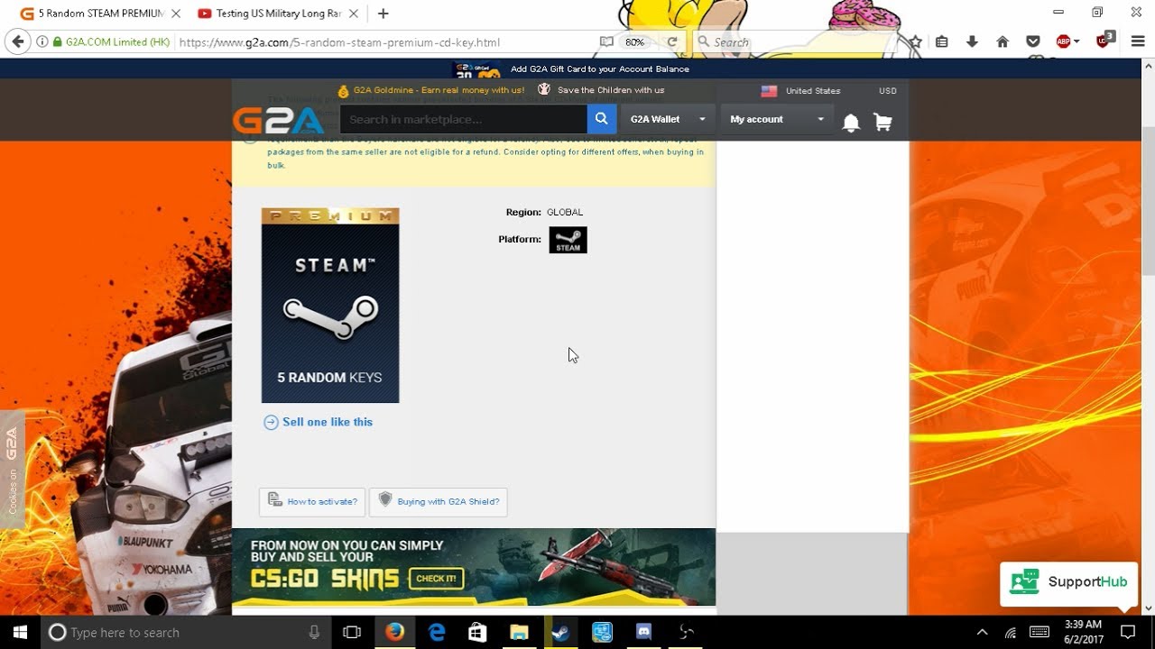Open Microsoft Store from taskbar

(477, 632)
